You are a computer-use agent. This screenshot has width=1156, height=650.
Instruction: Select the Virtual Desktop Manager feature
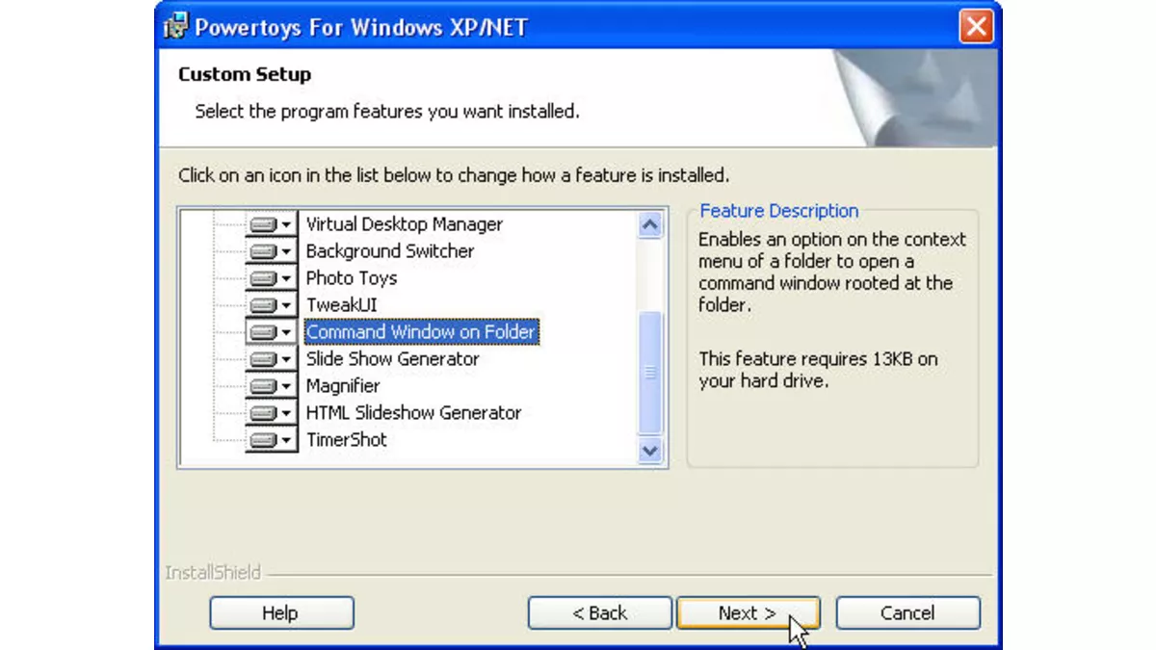click(x=404, y=224)
